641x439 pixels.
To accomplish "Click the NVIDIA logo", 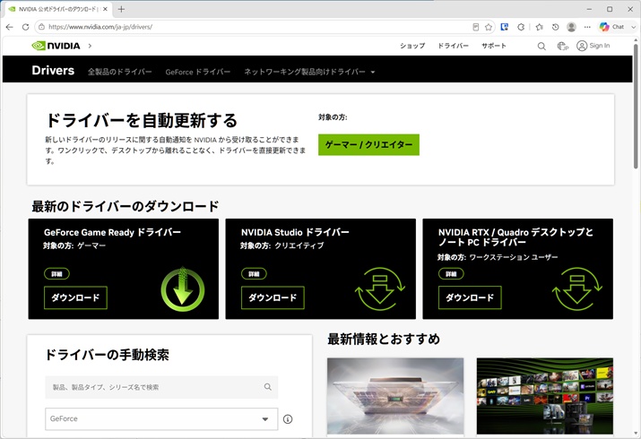I will 56,46.
